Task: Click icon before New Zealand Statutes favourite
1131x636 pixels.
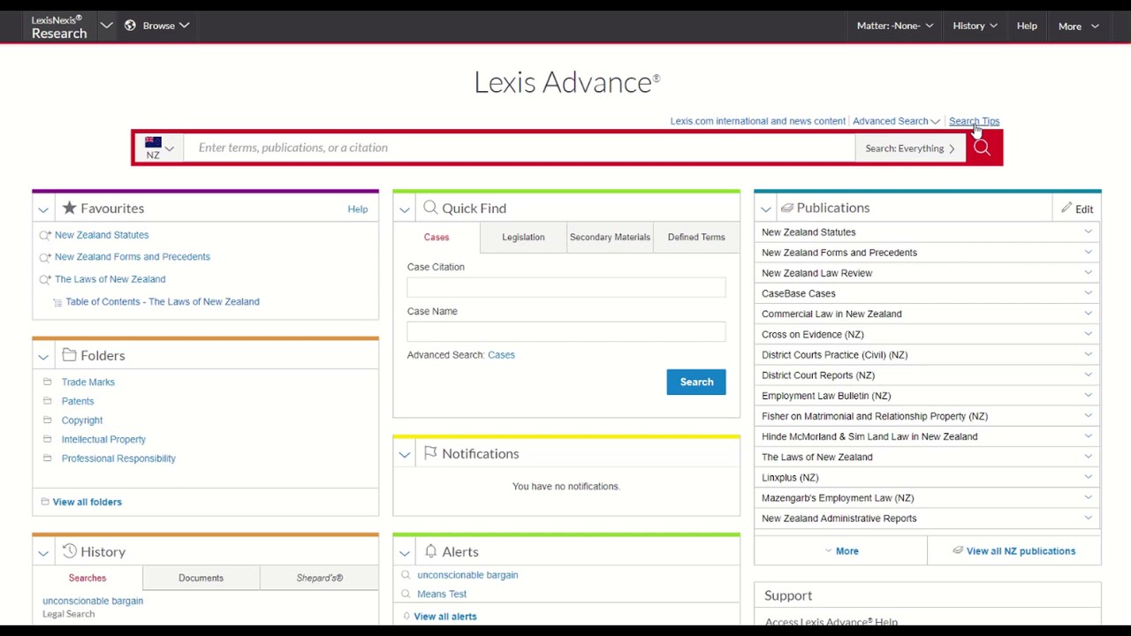Action: coord(45,235)
